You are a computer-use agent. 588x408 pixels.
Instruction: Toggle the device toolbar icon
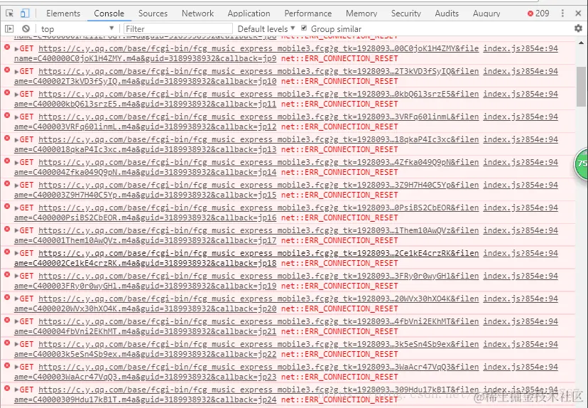[25, 14]
